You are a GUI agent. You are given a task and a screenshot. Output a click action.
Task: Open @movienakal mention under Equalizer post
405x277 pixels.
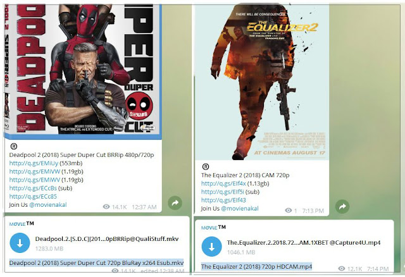click(240, 208)
